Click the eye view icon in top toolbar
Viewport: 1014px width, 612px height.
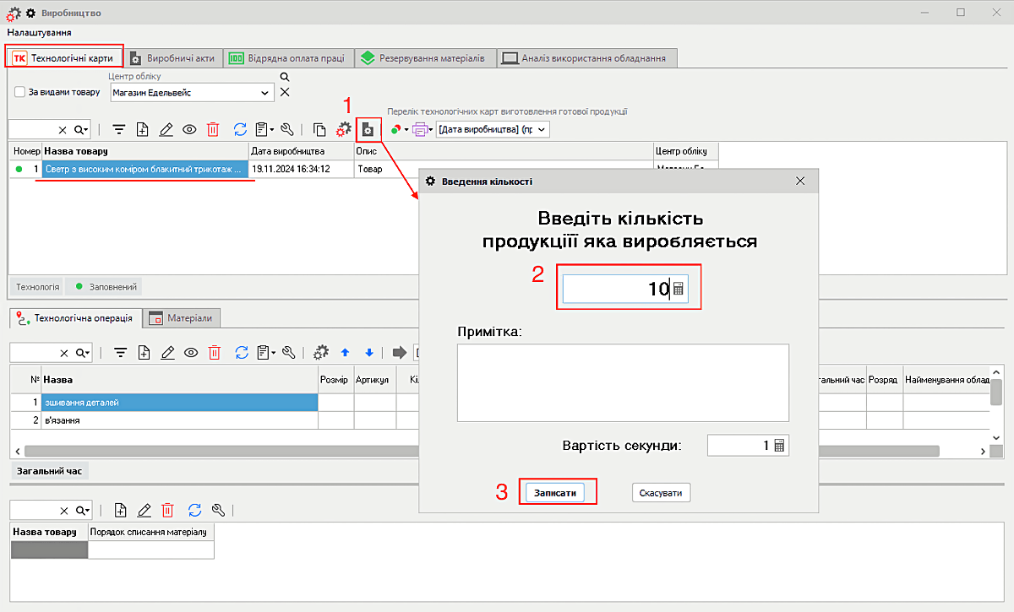(x=189, y=129)
